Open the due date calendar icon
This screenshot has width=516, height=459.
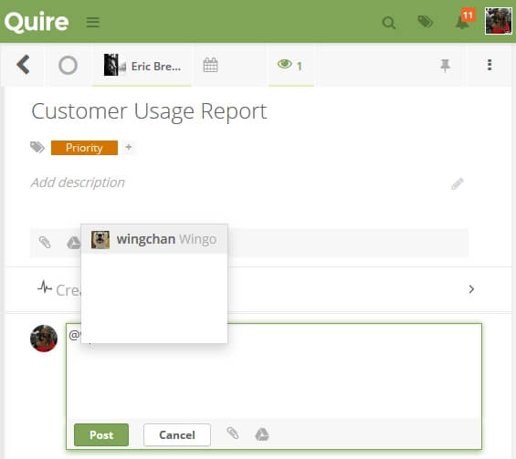pos(210,65)
